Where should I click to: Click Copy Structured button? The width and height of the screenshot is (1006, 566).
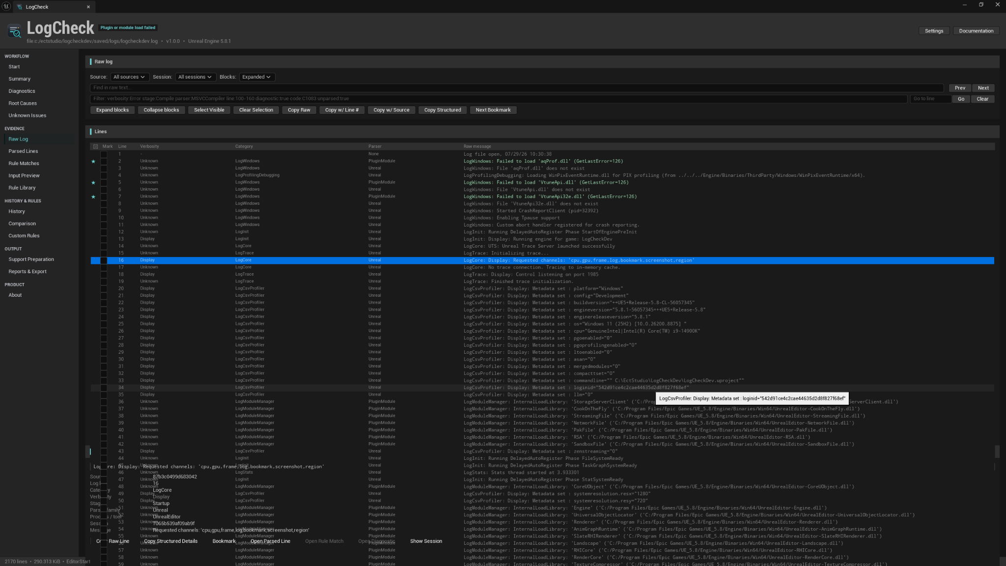coord(443,110)
